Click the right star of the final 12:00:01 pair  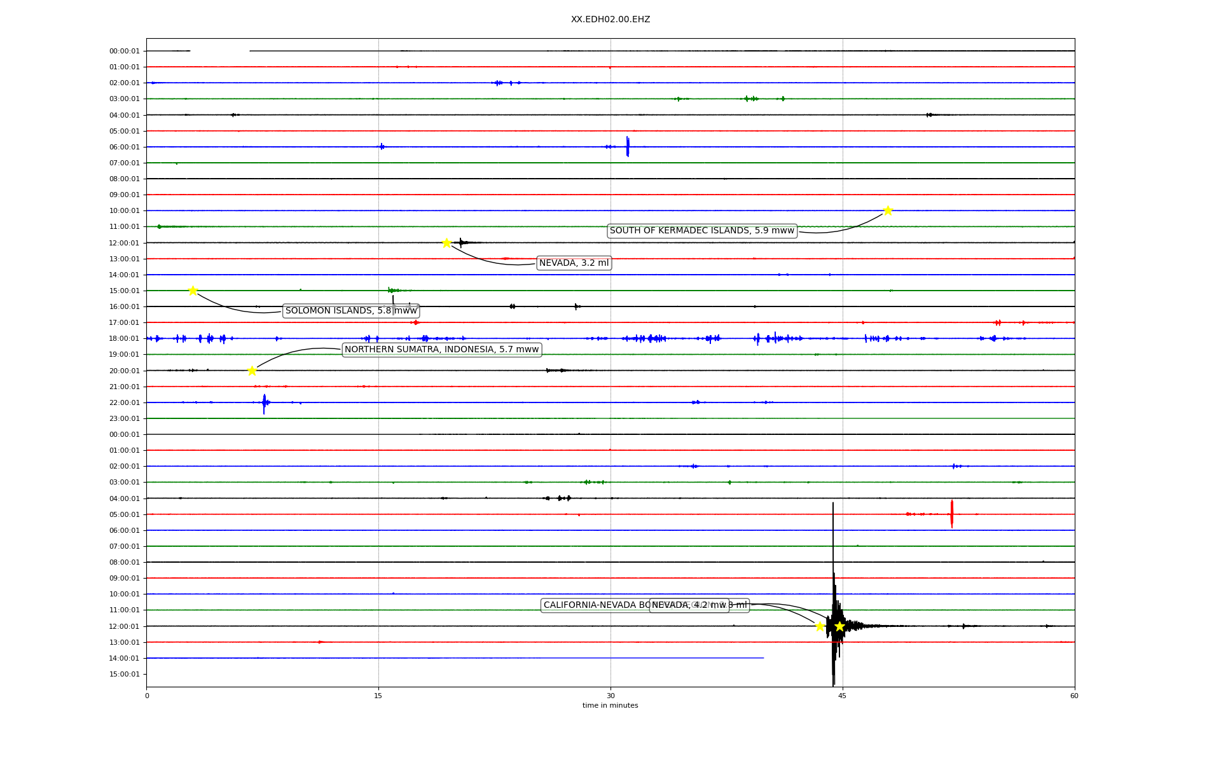pyautogui.click(x=839, y=626)
